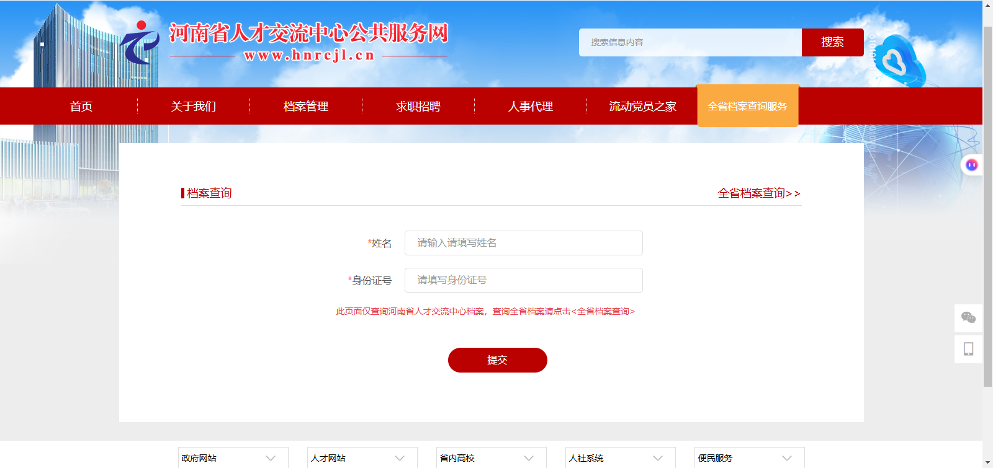Go to 首页 in navigation bar

tap(81, 106)
